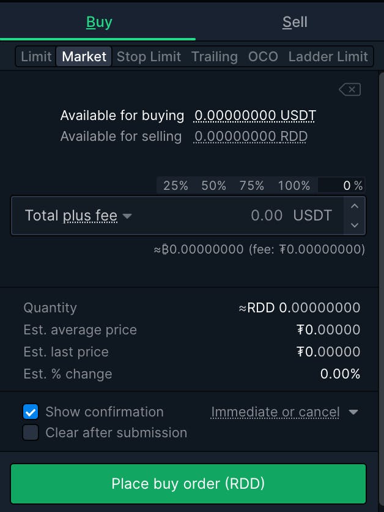
Task: Click the available USDT balance link
Action: tap(255, 115)
